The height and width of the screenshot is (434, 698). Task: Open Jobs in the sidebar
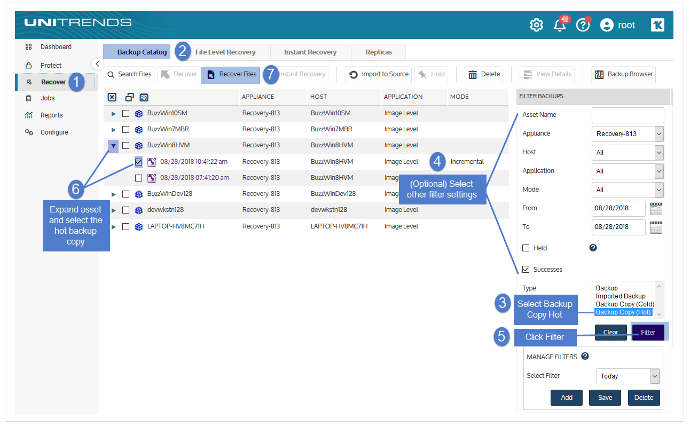48,98
